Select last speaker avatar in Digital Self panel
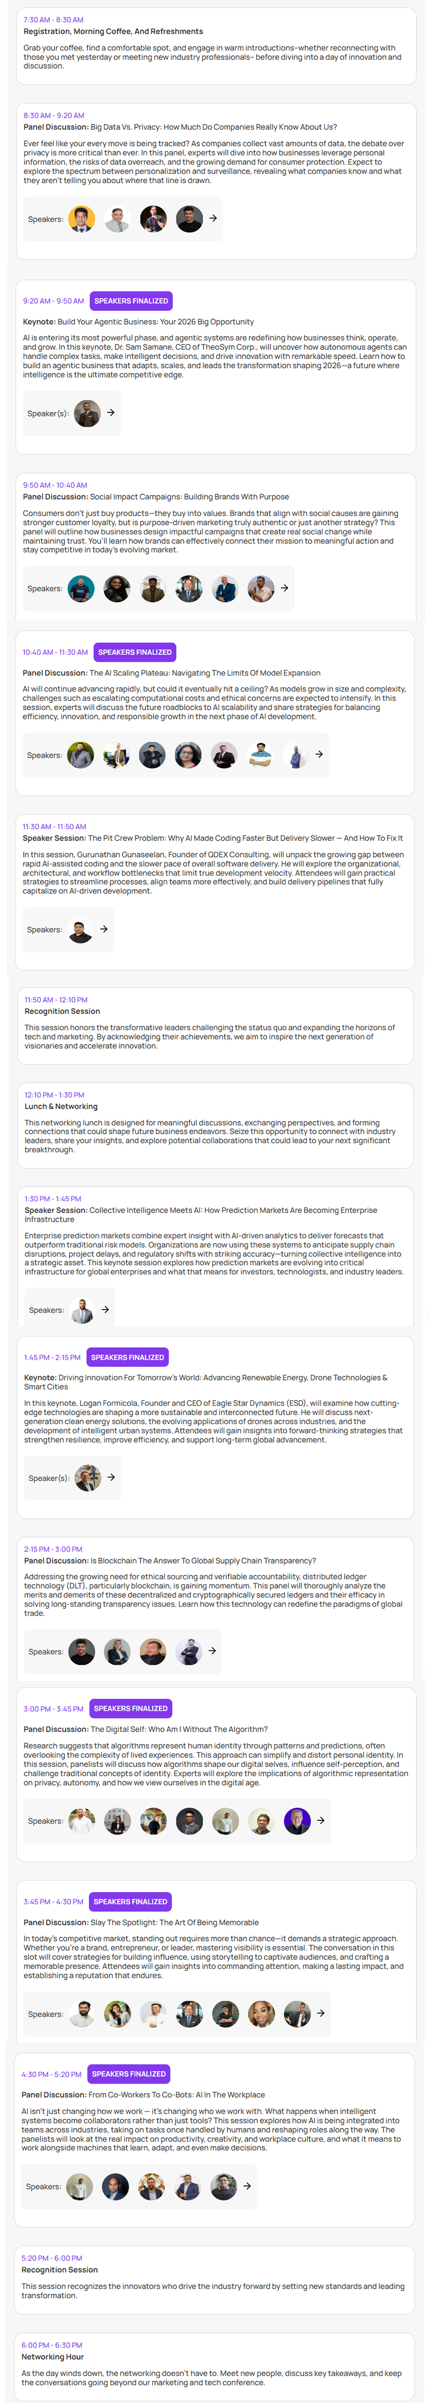This screenshot has width=430, height=2403. 297,1821
